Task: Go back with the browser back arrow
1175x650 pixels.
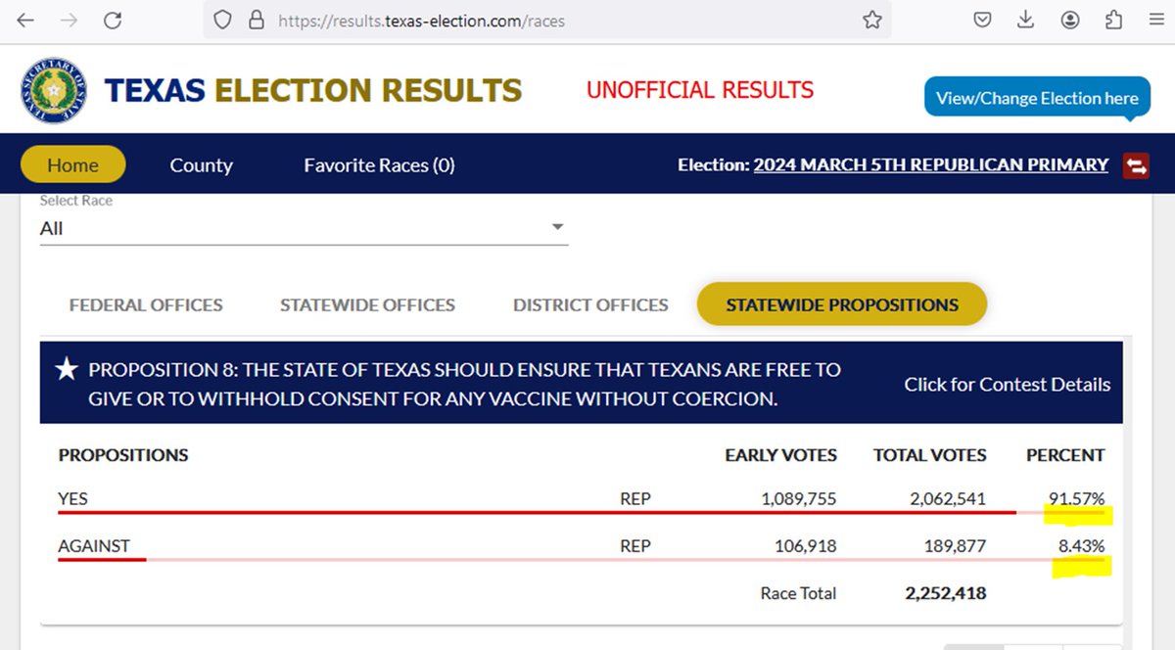Action: coord(26,20)
